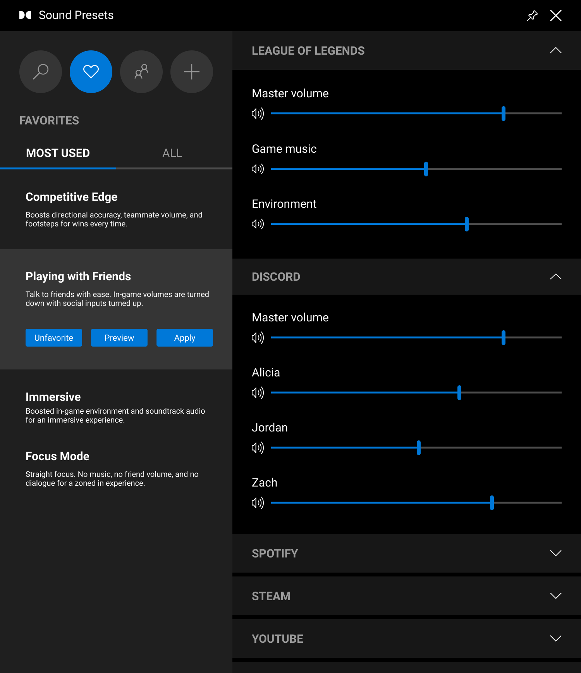This screenshot has width=581, height=673.
Task: Click the Dolby logo in title bar
Action: click(25, 15)
